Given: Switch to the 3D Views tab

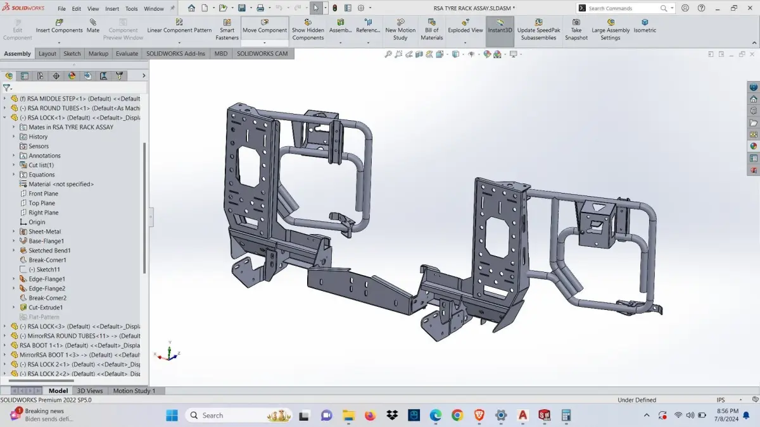Looking at the screenshot, I should [x=89, y=391].
